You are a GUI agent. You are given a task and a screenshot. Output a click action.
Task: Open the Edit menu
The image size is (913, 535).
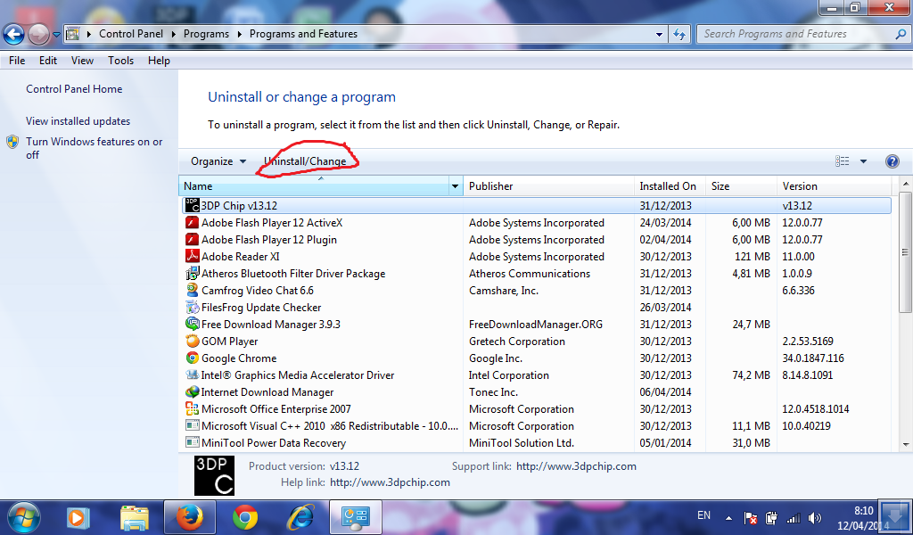(x=48, y=61)
